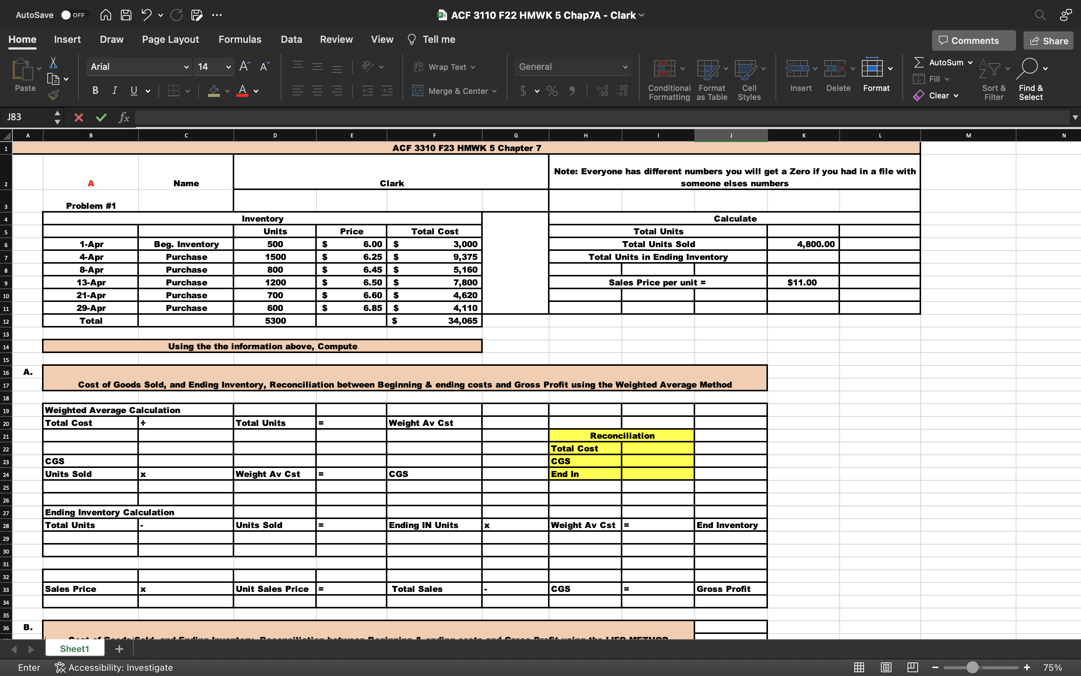The image size is (1081, 676).
Task: Switch to Page Layout view icon
Action: click(x=886, y=667)
